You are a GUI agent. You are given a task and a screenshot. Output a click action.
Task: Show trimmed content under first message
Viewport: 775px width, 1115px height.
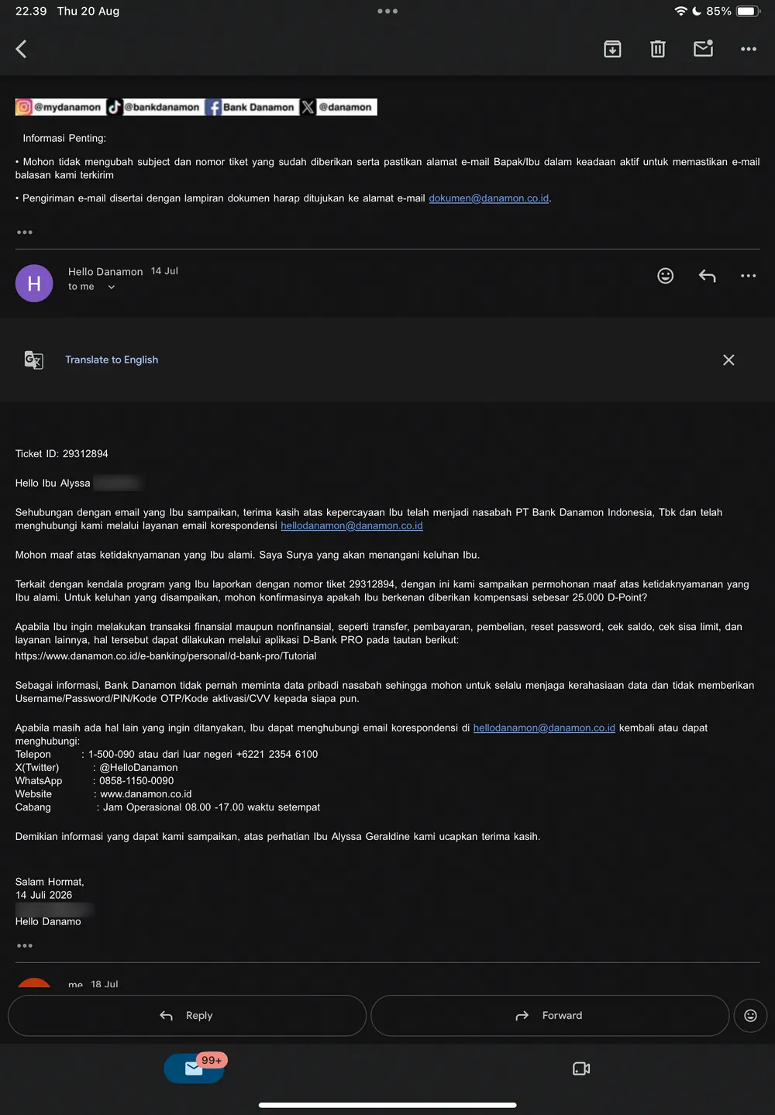[25, 232]
